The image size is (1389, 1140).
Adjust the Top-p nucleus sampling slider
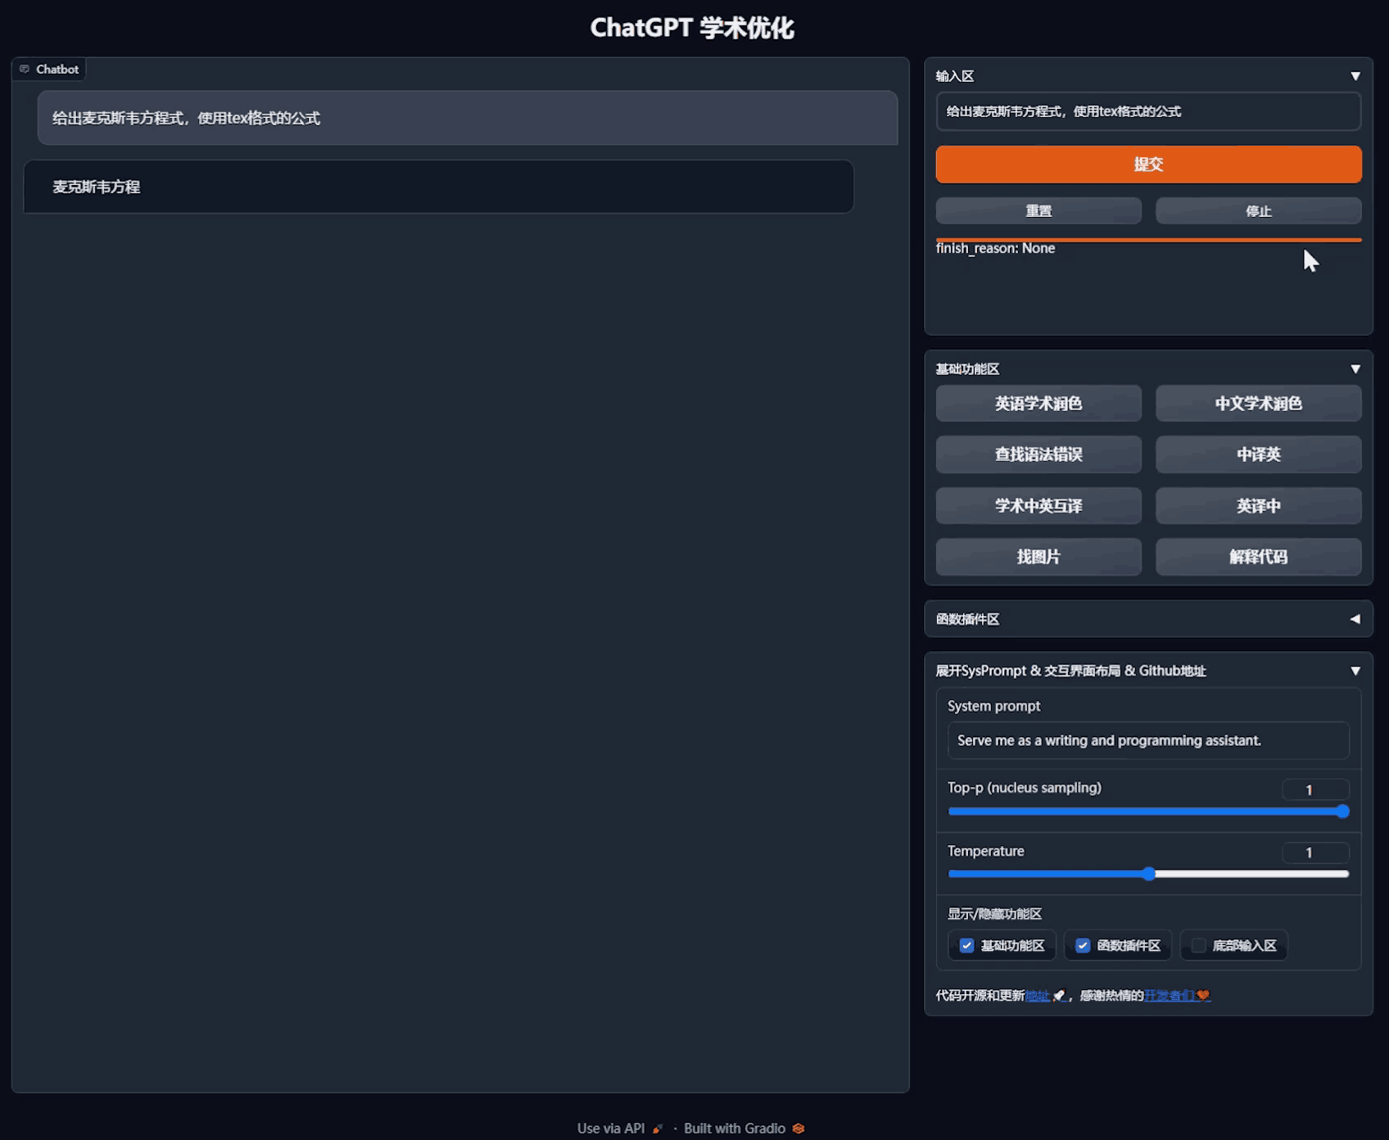(x=1148, y=812)
